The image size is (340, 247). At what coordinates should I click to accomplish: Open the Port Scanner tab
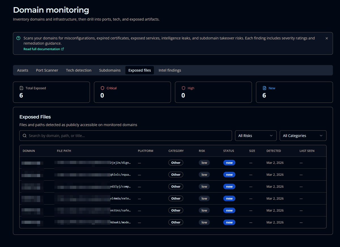click(x=47, y=70)
